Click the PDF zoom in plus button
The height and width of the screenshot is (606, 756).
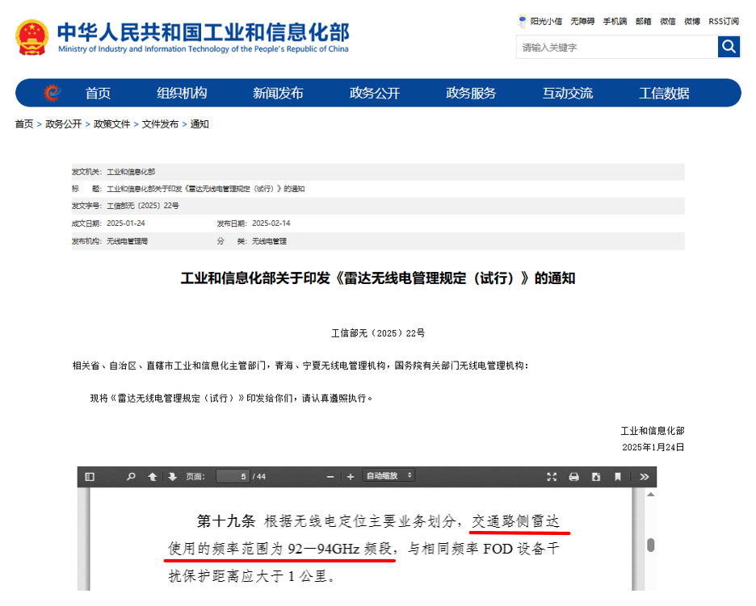[x=351, y=477]
